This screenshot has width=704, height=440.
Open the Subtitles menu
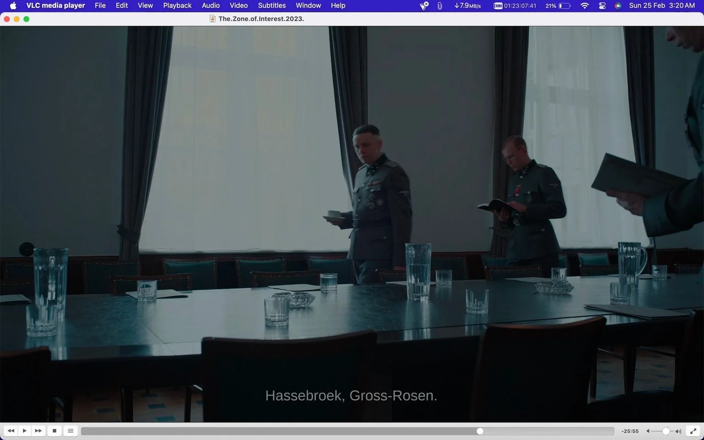[x=272, y=5]
